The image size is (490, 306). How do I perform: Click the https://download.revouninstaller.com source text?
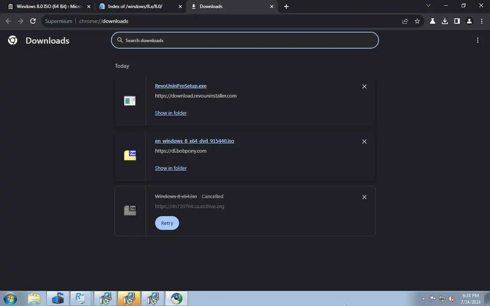pyautogui.click(x=196, y=96)
